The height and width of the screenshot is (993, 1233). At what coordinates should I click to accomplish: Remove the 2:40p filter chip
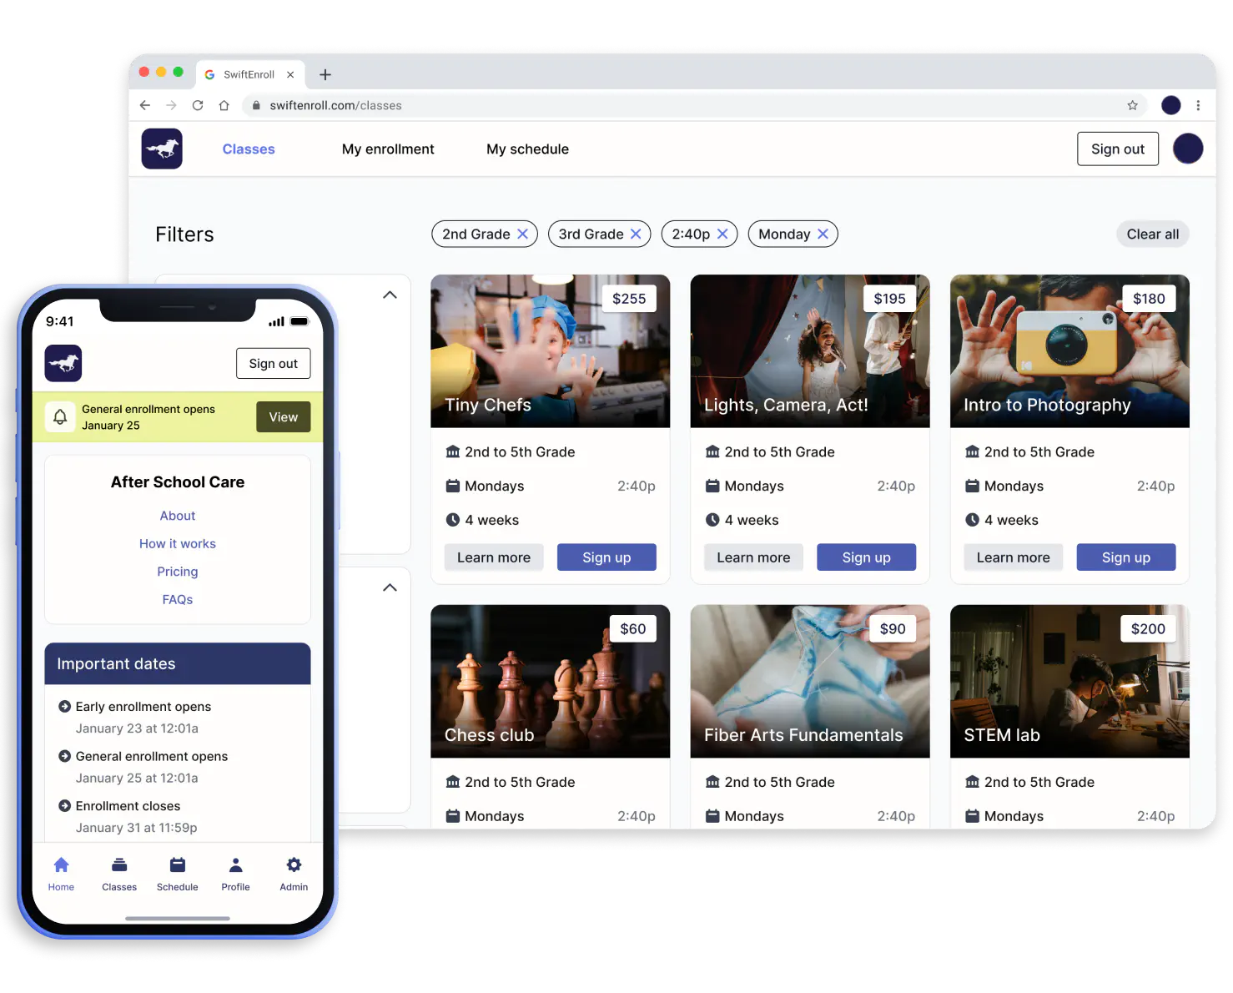pos(722,234)
